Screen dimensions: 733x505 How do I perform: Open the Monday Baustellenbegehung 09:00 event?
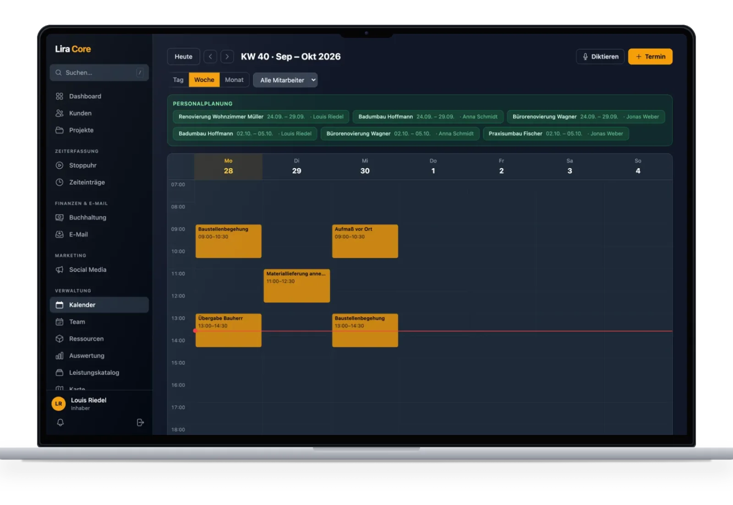coord(229,241)
